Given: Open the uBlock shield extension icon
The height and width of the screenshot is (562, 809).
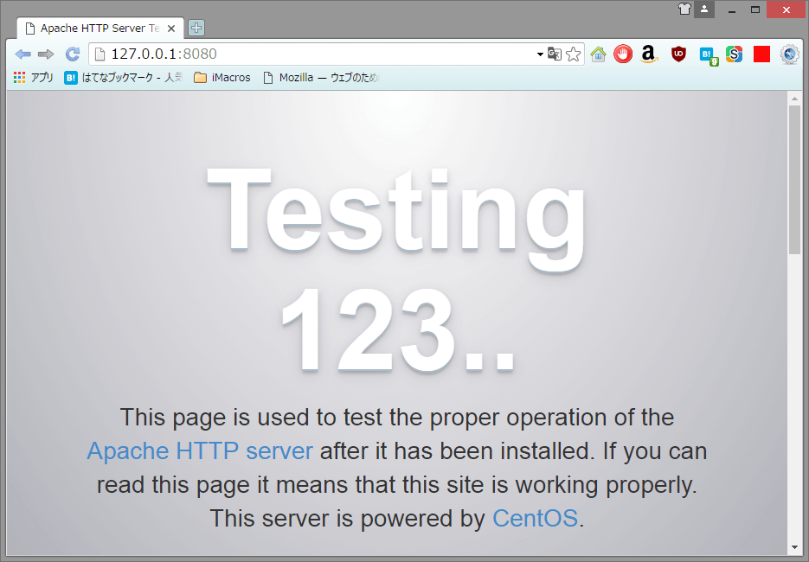Looking at the screenshot, I should 678,54.
